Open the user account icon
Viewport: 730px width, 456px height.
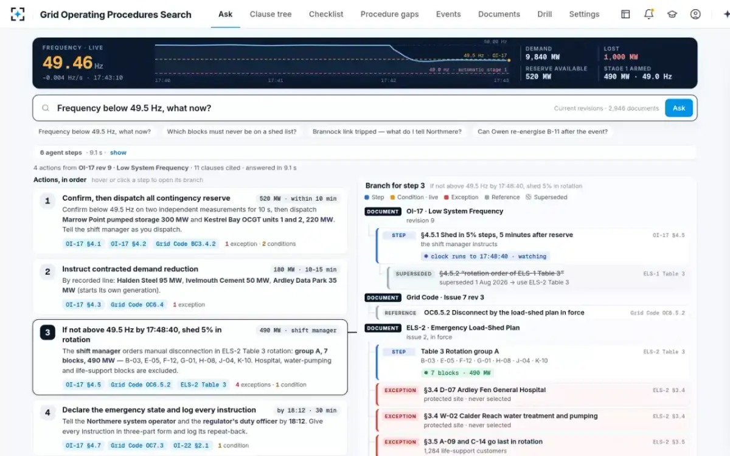tap(696, 14)
